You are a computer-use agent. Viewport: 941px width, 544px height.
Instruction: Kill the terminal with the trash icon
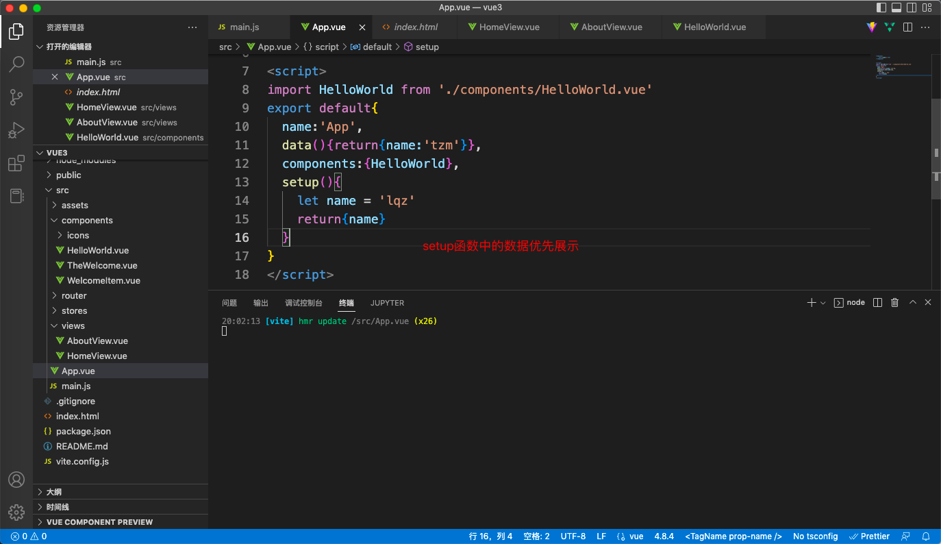894,302
